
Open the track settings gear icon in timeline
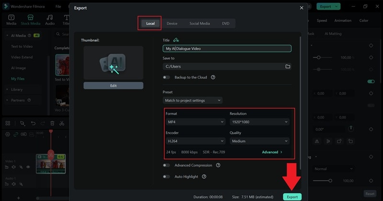[x=8, y=134]
